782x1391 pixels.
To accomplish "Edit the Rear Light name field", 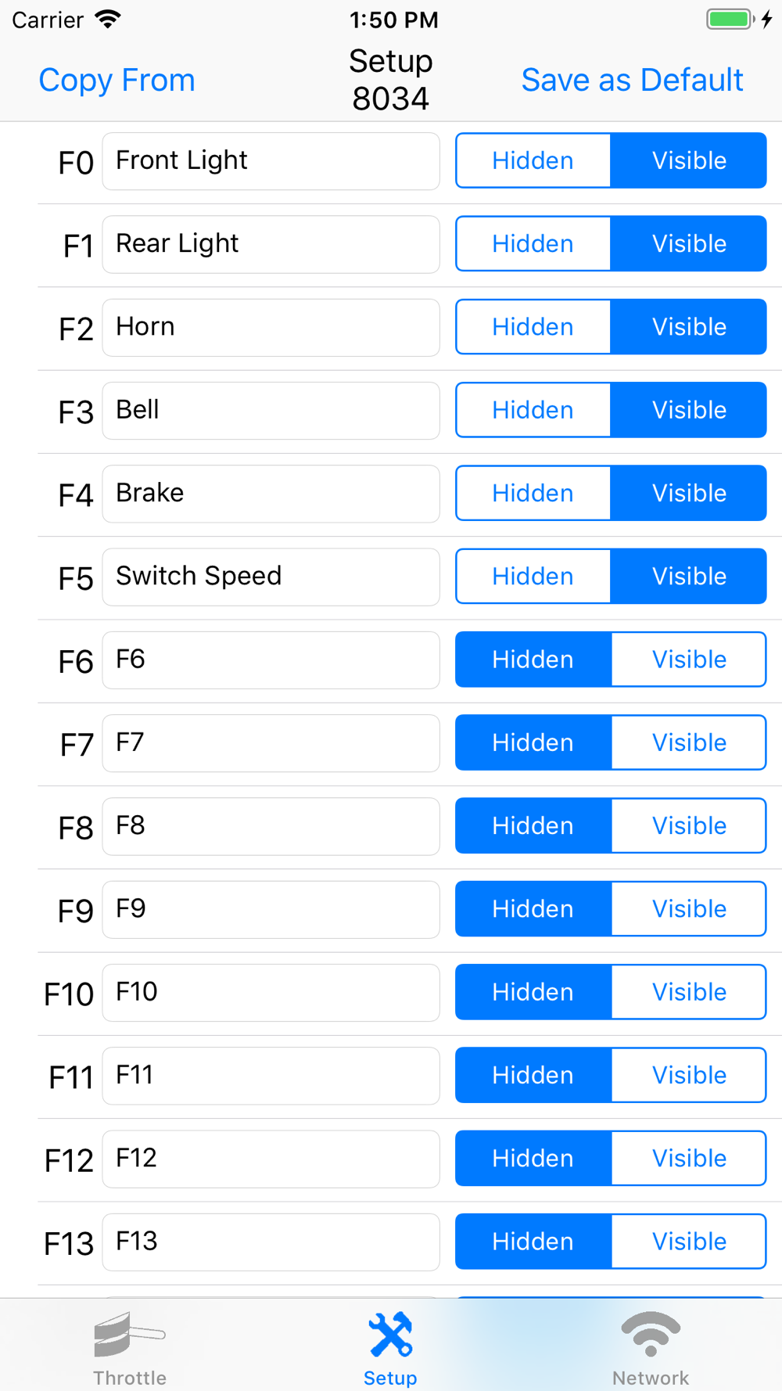I will 271,244.
